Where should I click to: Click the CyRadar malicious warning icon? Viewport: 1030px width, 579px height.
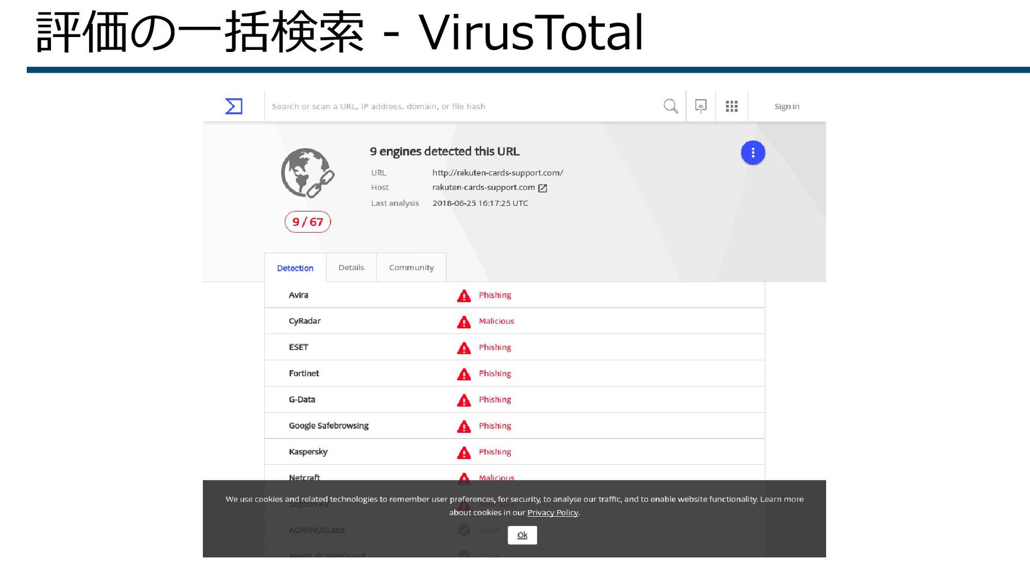click(464, 322)
